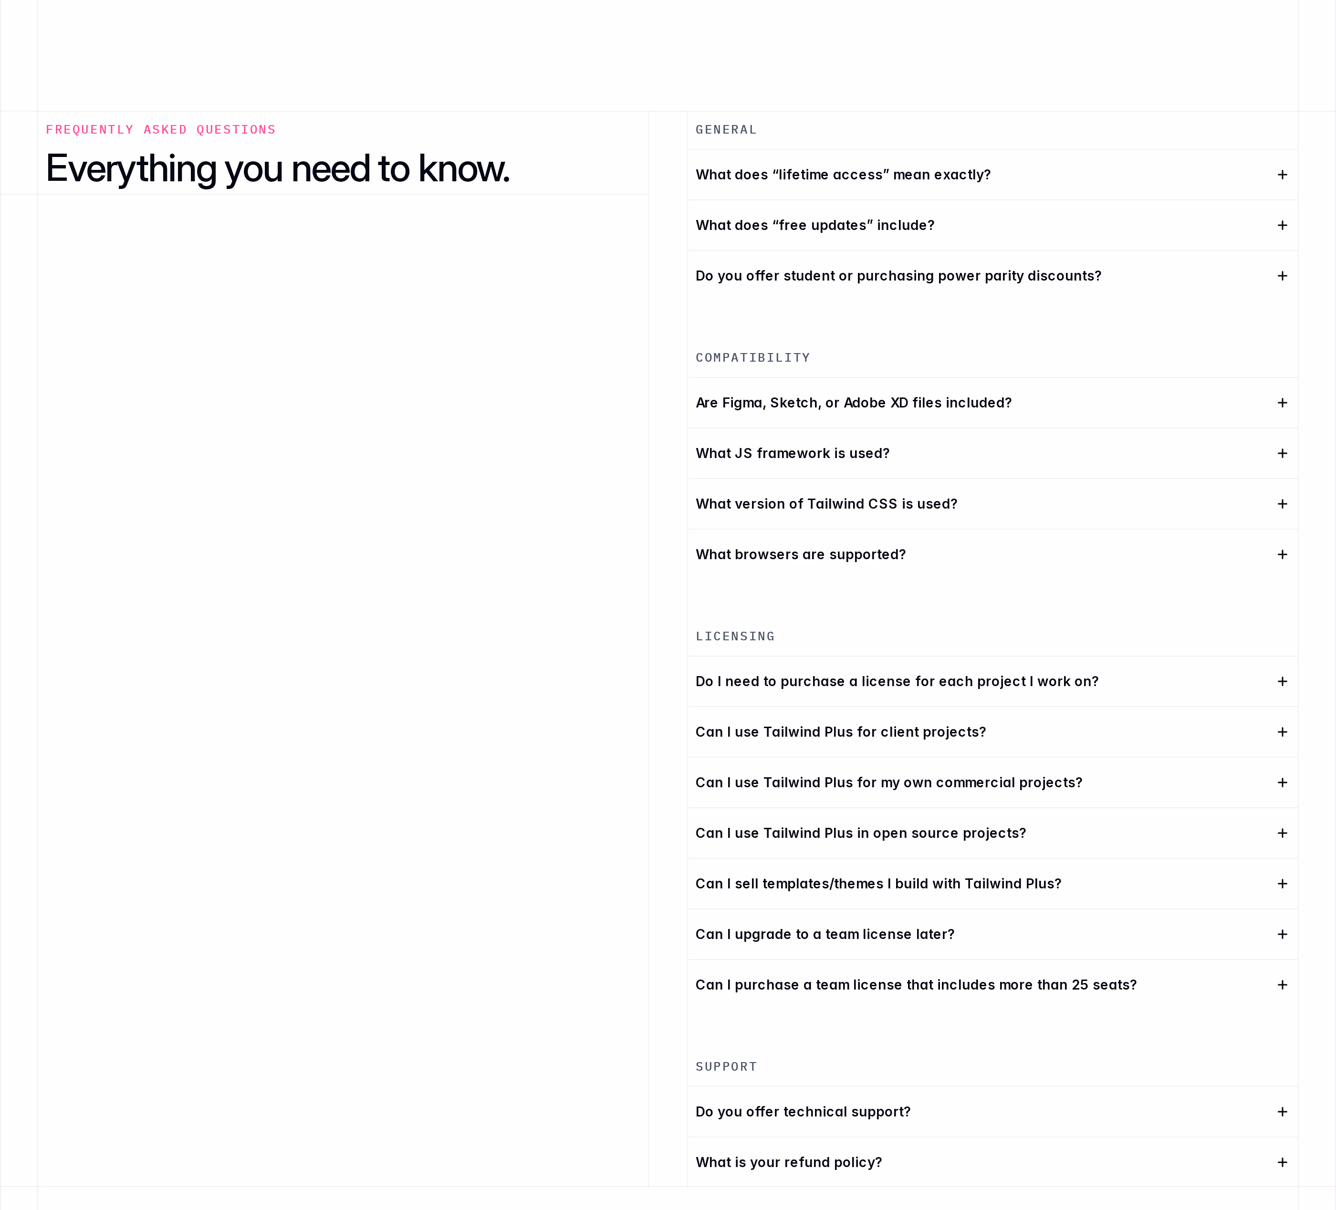Viewport: 1336px width, 1210px height.
Task: Click plus icon beside Figma, Sketch, Adobe XD question
Action: click(x=1282, y=403)
